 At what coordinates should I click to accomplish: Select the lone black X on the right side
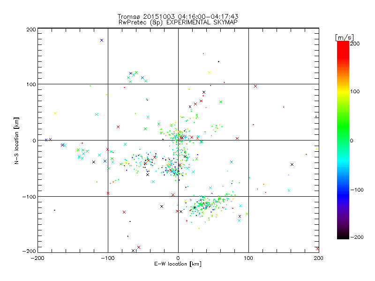pos(292,164)
